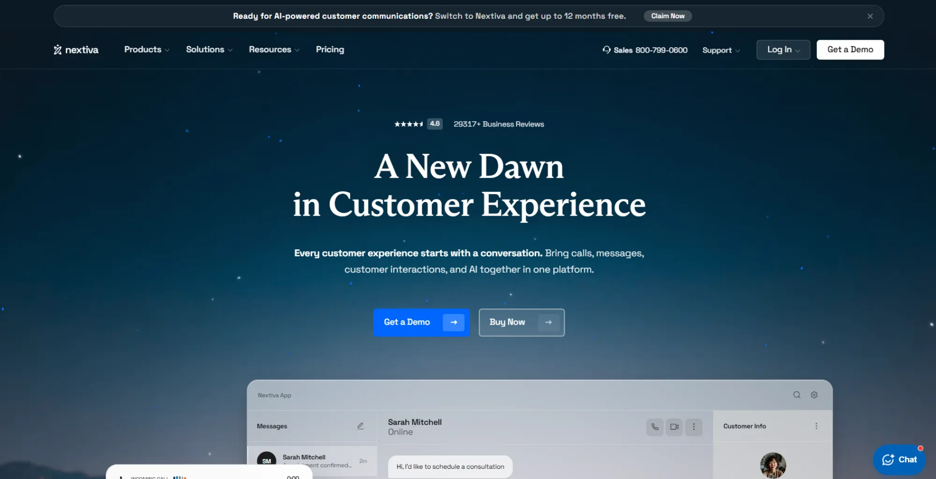Click the 4.6 rating badge

click(x=435, y=124)
